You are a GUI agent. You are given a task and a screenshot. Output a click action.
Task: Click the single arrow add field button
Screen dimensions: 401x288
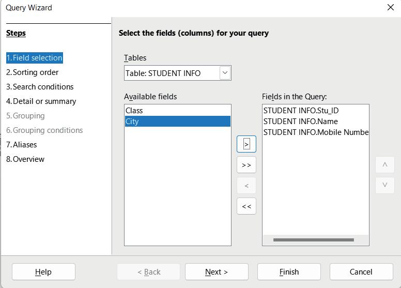[x=246, y=144]
